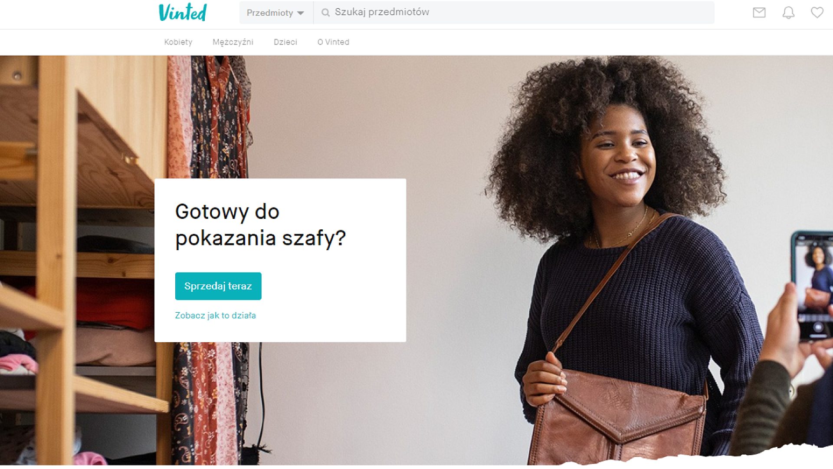Screen dimensions: 833x469
Task: Select the Dzieci category
Action: click(x=285, y=42)
